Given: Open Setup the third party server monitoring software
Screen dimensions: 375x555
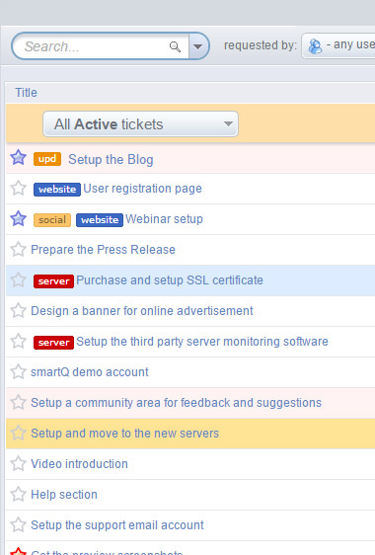Looking at the screenshot, I should point(202,342).
